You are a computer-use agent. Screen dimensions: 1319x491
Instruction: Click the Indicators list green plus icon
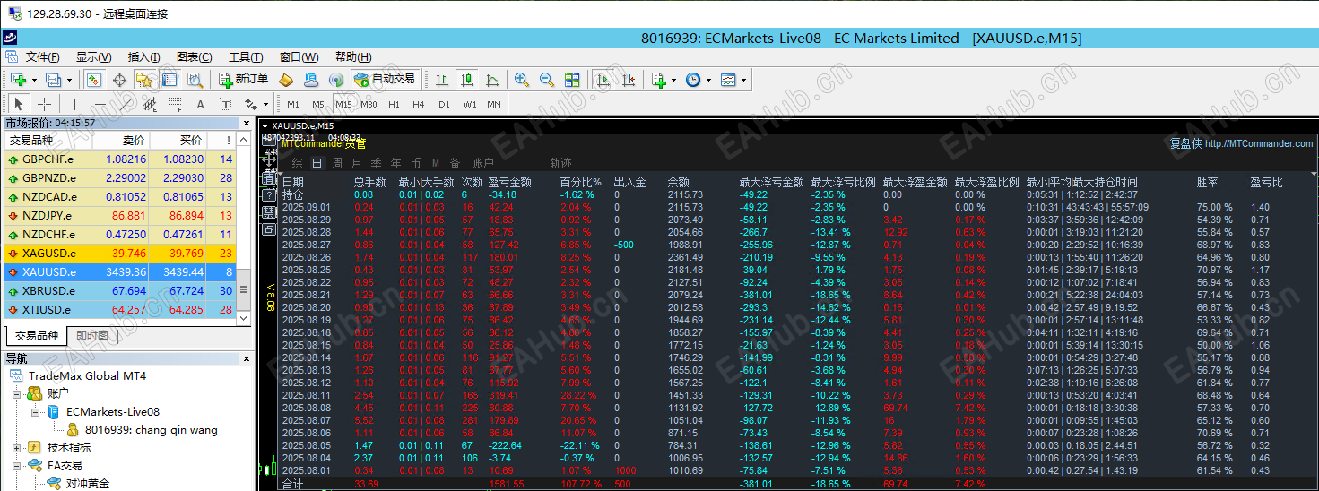pyautogui.click(x=659, y=80)
